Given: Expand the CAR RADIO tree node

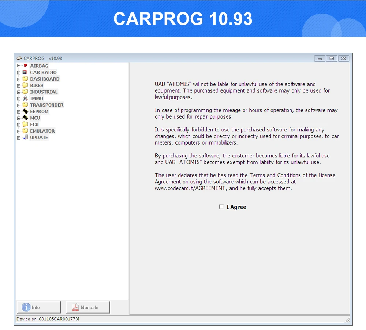Looking at the screenshot, I should pyautogui.click(x=19, y=73).
